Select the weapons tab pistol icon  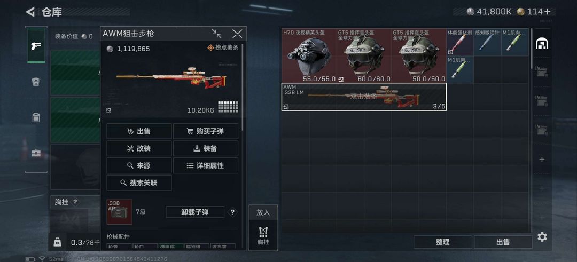(x=36, y=46)
